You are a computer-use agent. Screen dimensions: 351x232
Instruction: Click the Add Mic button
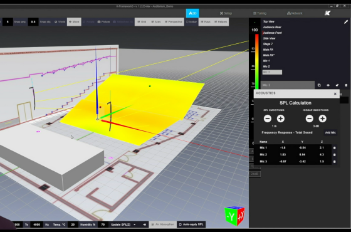[x=330, y=132]
